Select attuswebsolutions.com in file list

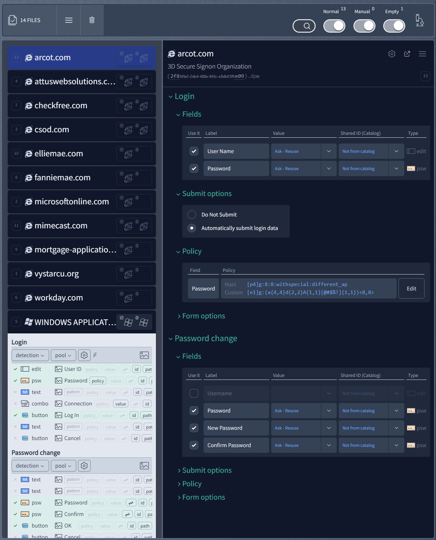click(82, 82)
